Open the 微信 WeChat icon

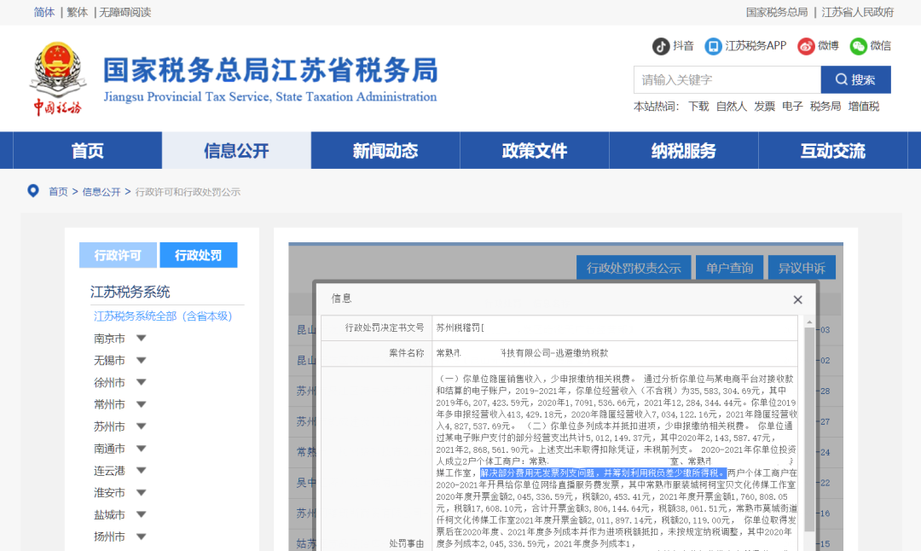857,47
